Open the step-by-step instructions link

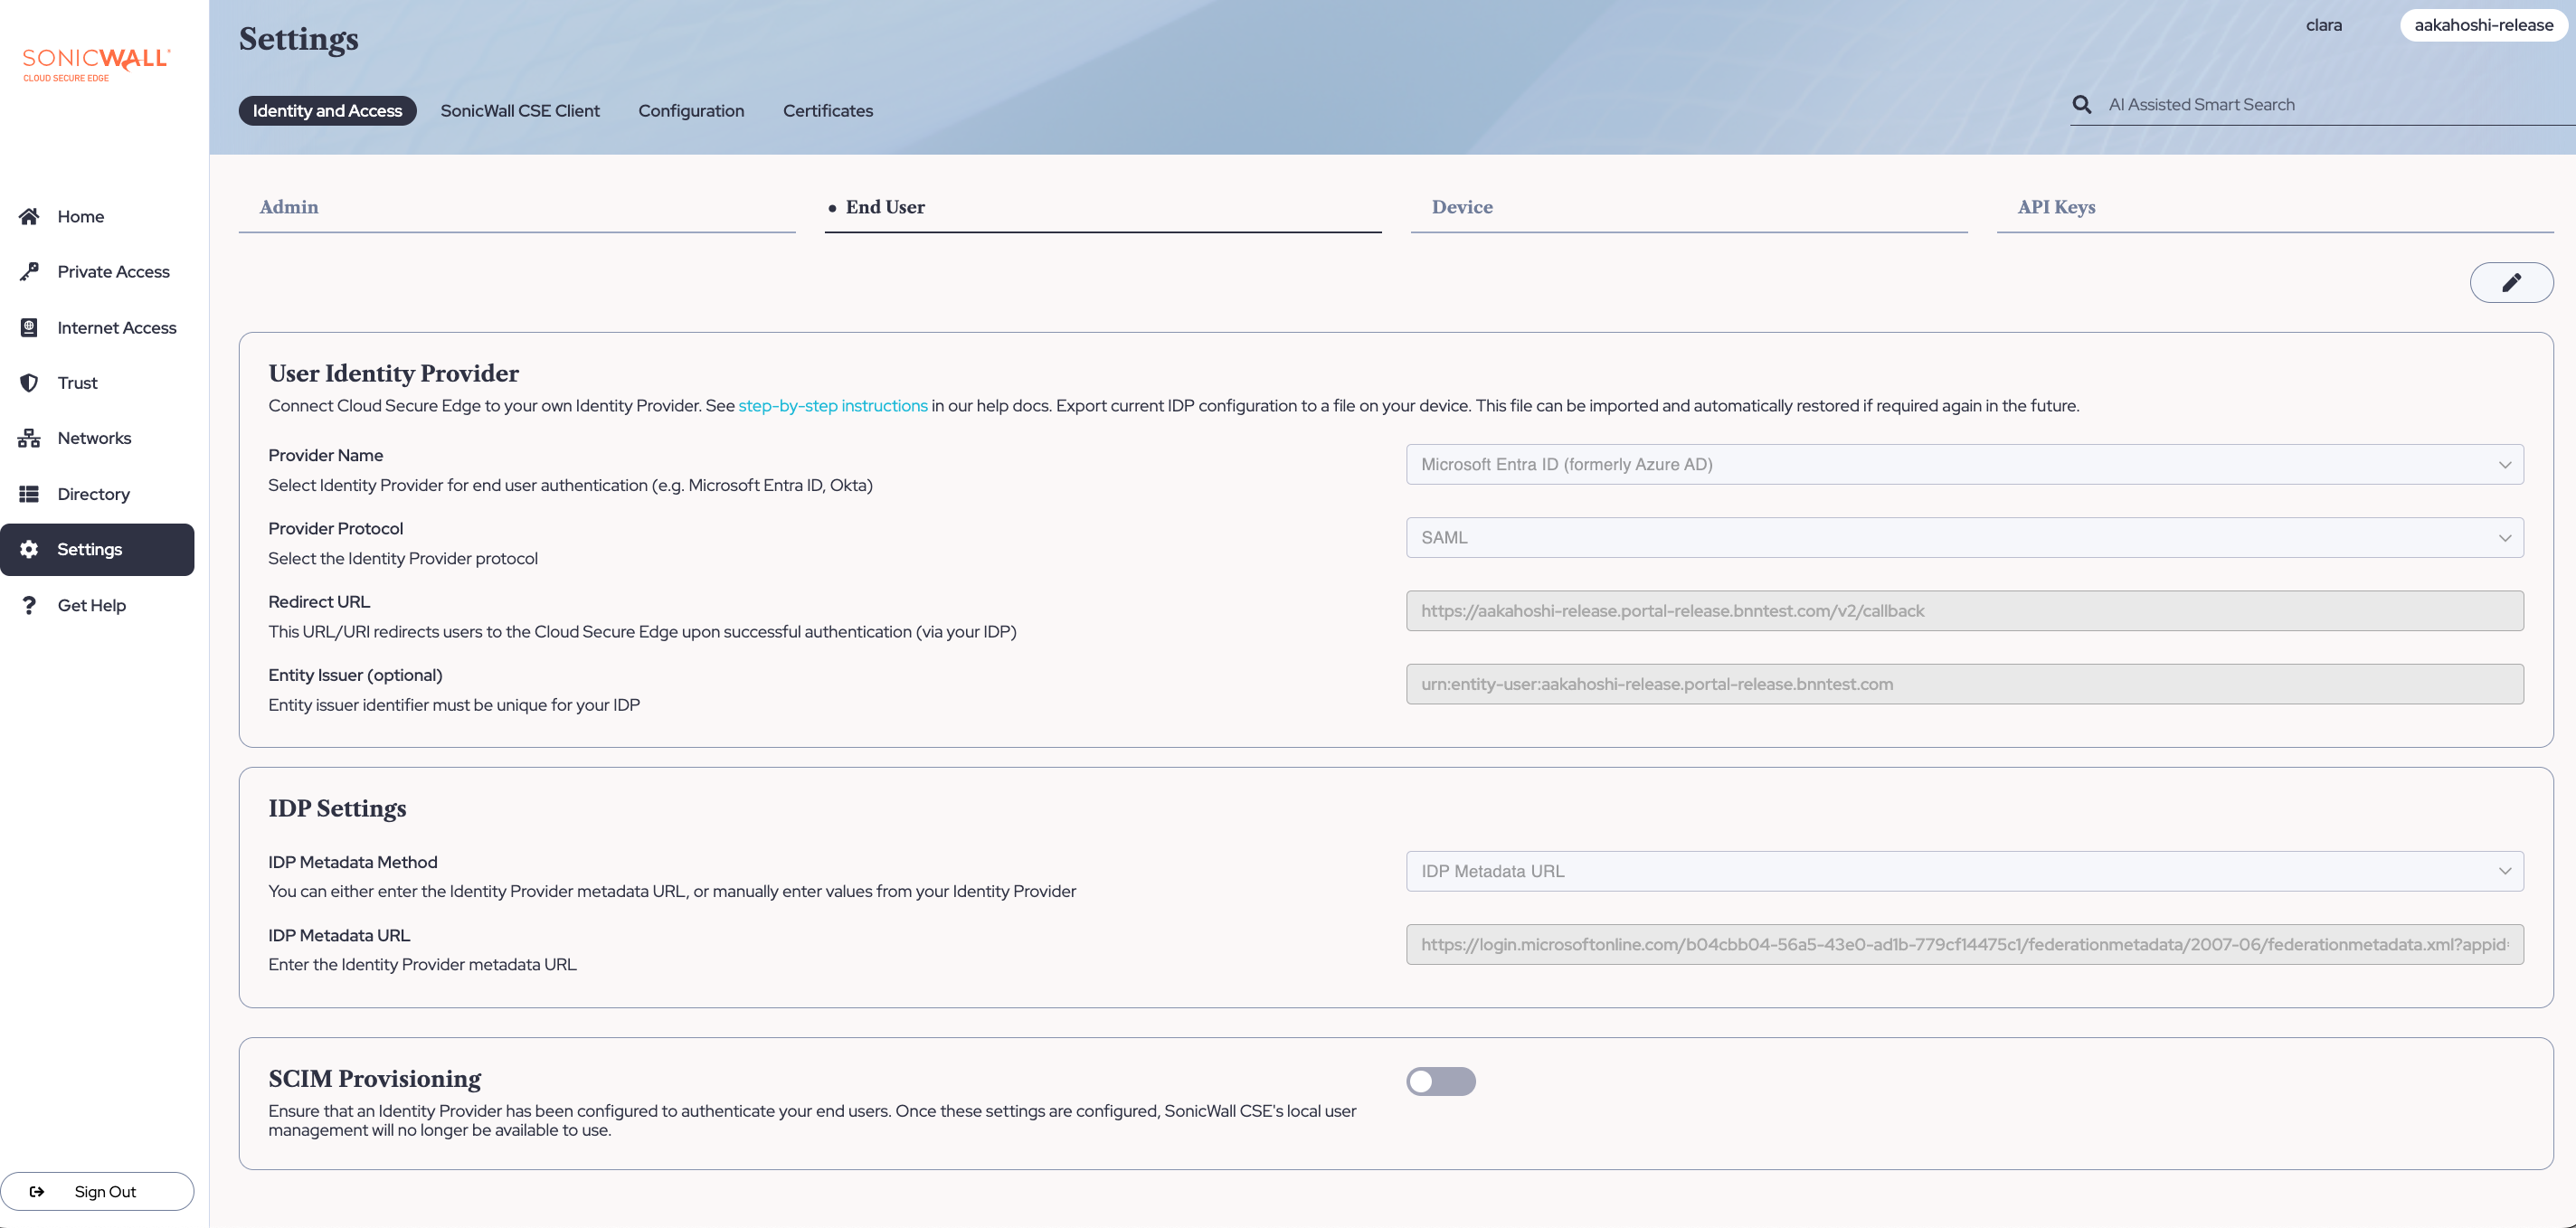click(x=832, y=406)
